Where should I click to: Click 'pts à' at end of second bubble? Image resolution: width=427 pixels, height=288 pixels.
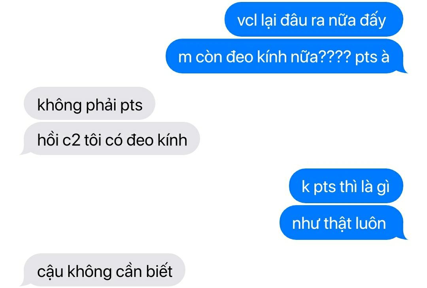pos(372,57)
